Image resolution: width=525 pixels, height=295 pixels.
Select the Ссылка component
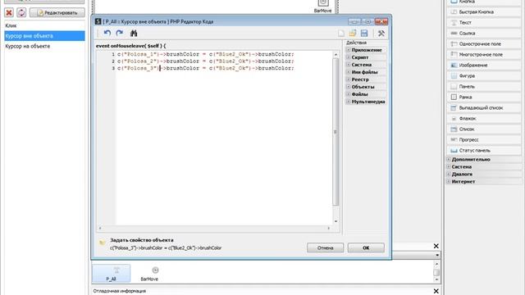[484, 34]
